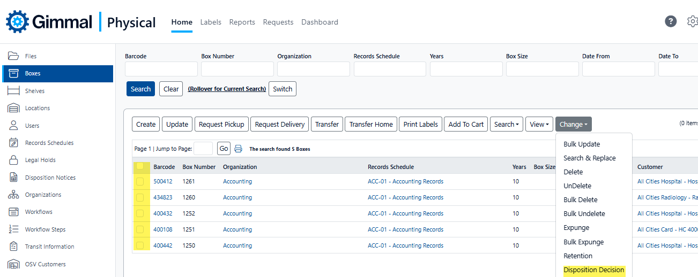698x277 pixels.
Task: Open the View dropdown menu
Action: coord(539,124)
